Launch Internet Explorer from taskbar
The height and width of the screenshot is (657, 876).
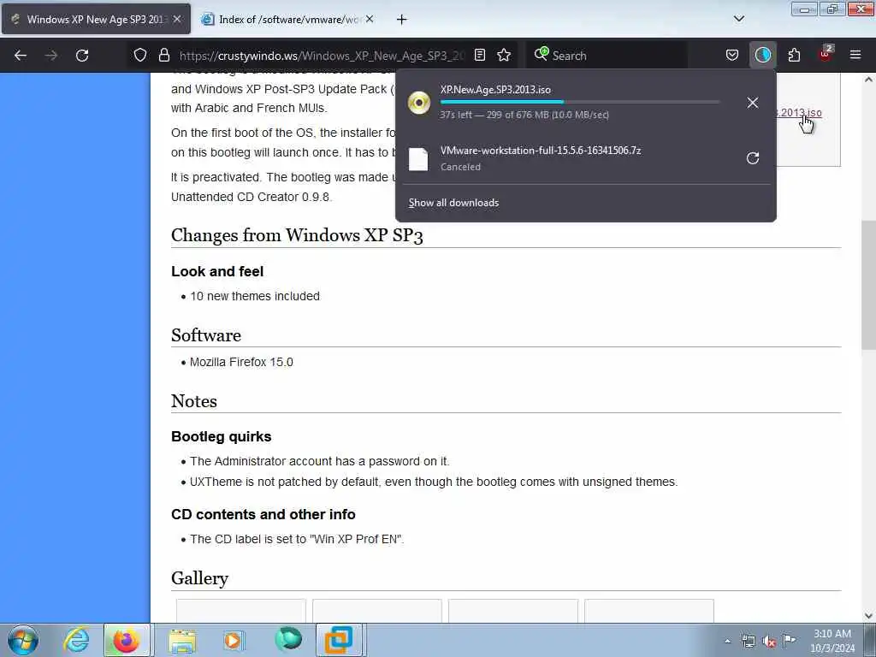[x=76, y=640]
